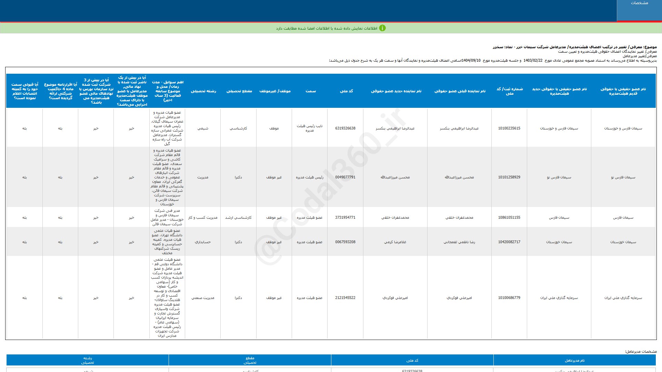
Task: Click the green confirmation message text
Action: pos(326,28)
